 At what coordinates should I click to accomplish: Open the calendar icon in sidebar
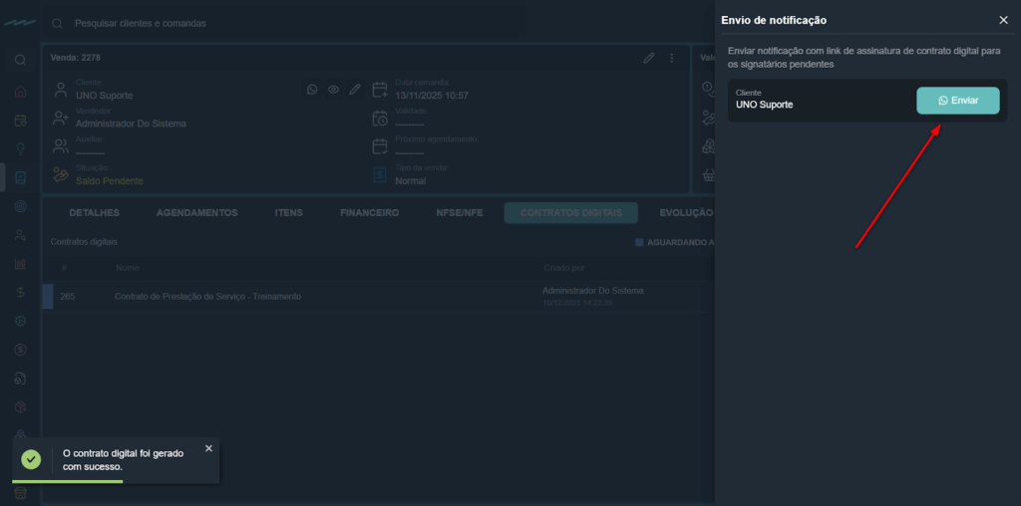pyautogui.click(x=20, y=121)
